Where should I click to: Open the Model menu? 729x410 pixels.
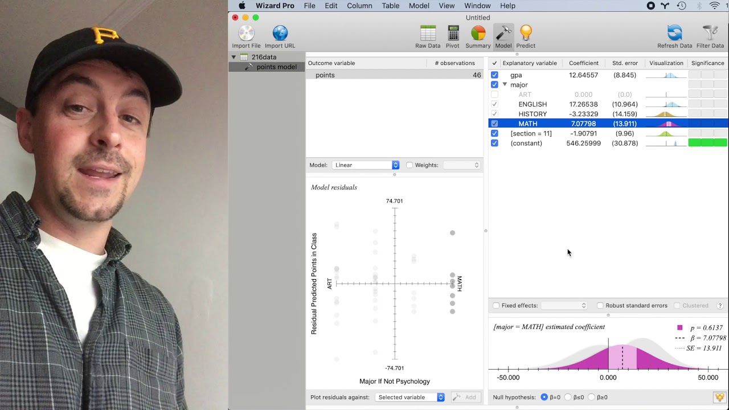pos(419,6)
